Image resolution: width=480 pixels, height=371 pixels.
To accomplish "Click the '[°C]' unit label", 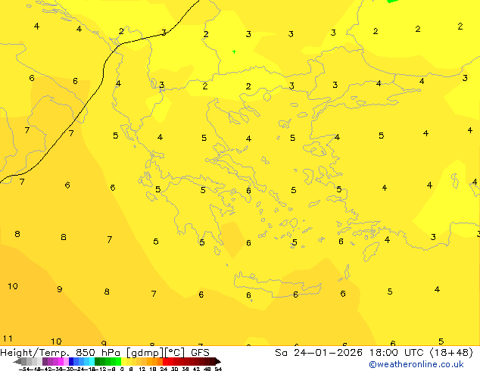I will click(x=175, y=353).
